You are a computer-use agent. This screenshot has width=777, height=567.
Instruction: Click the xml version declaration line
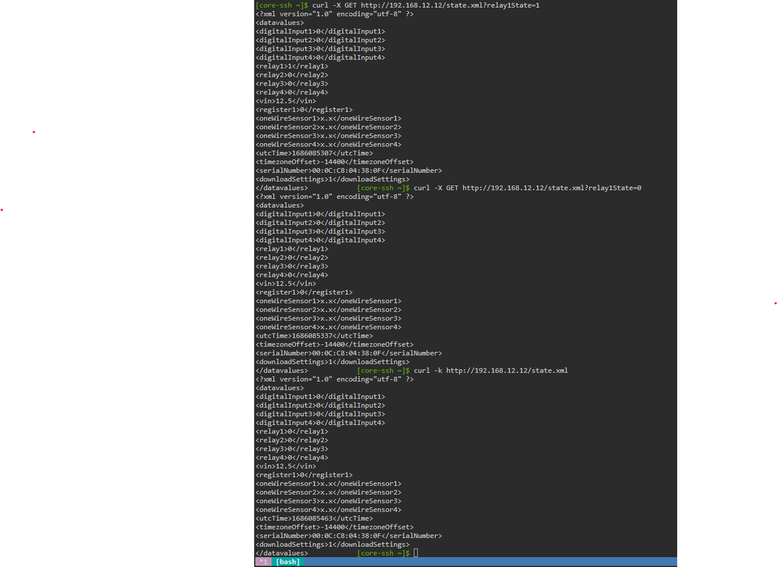point(334,13)
